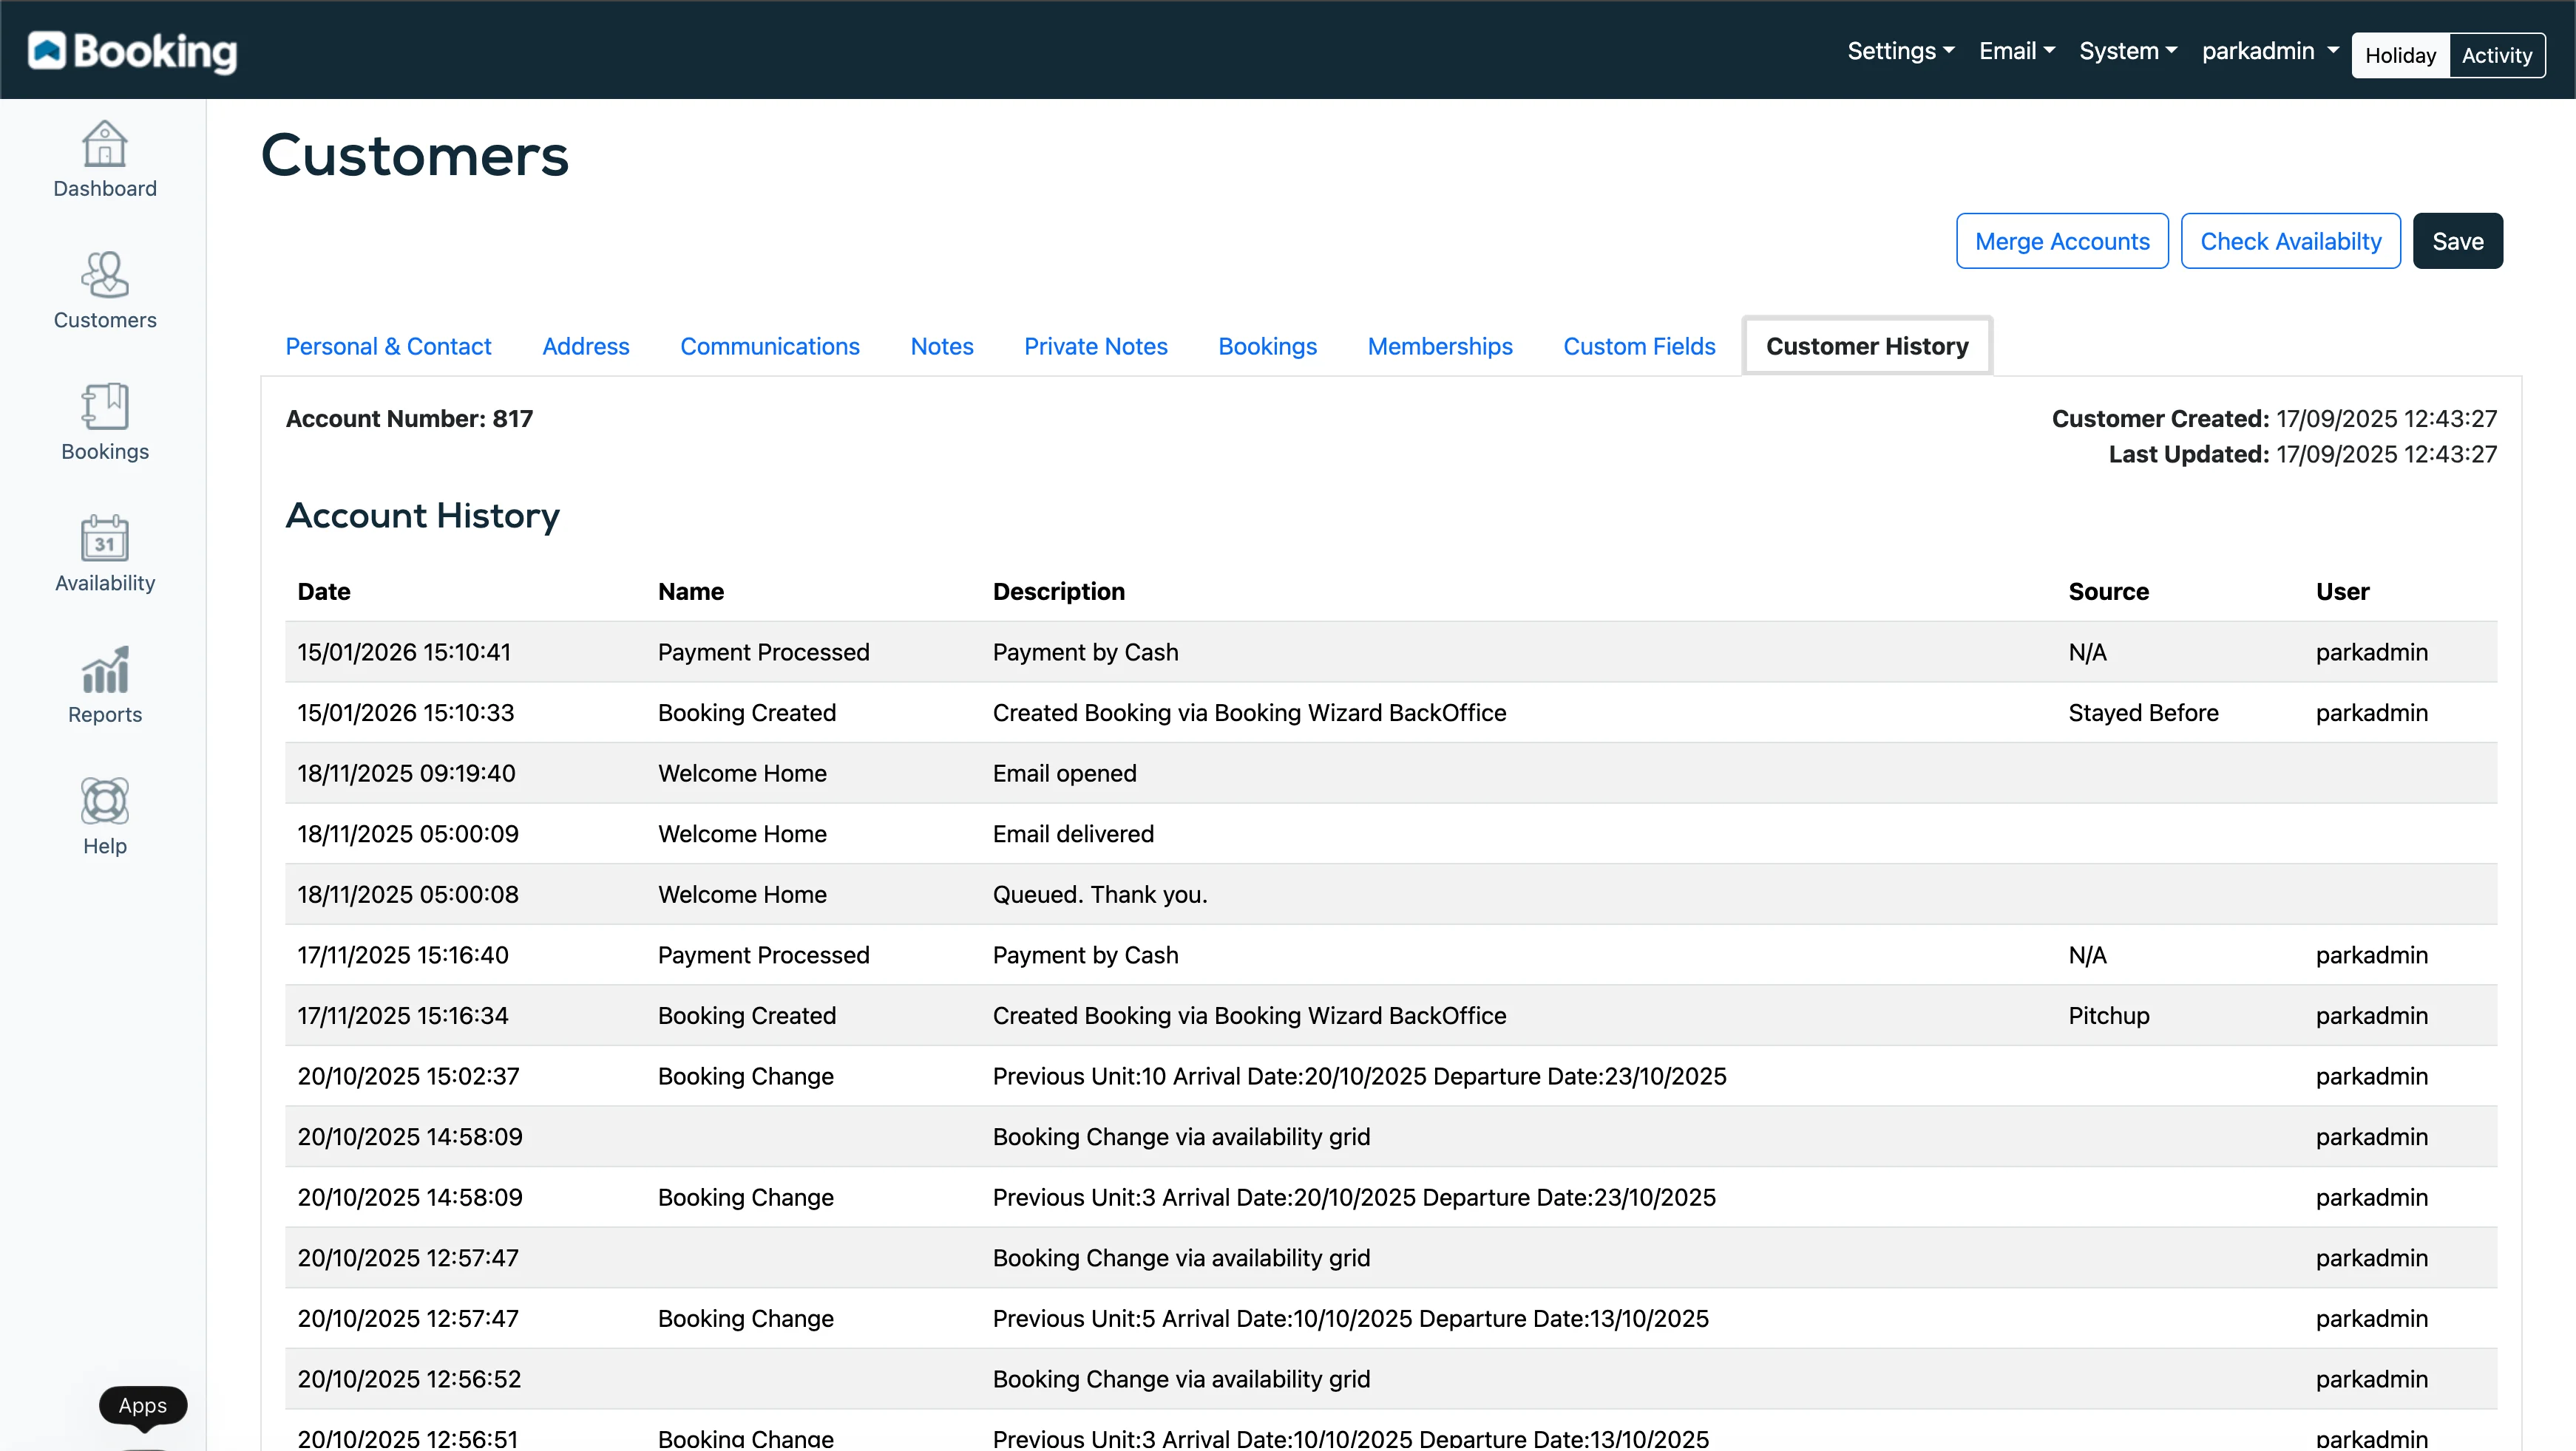Click the Name column header
2576x1451 pixels.
click(691, 592)
